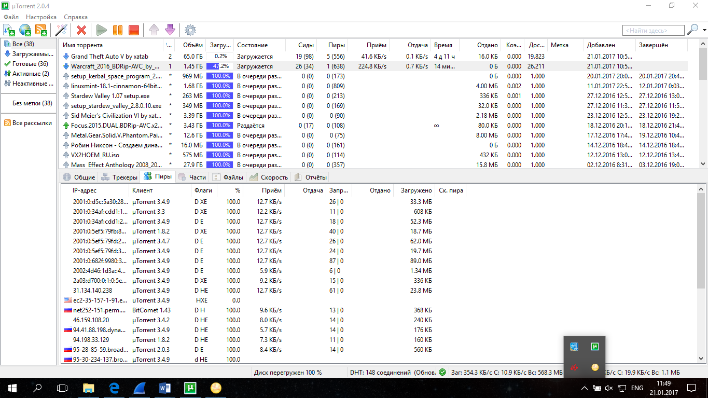Expand the system tray hidden icons chevron
This screenshot has height=398, width=708.
pos(584,388)
